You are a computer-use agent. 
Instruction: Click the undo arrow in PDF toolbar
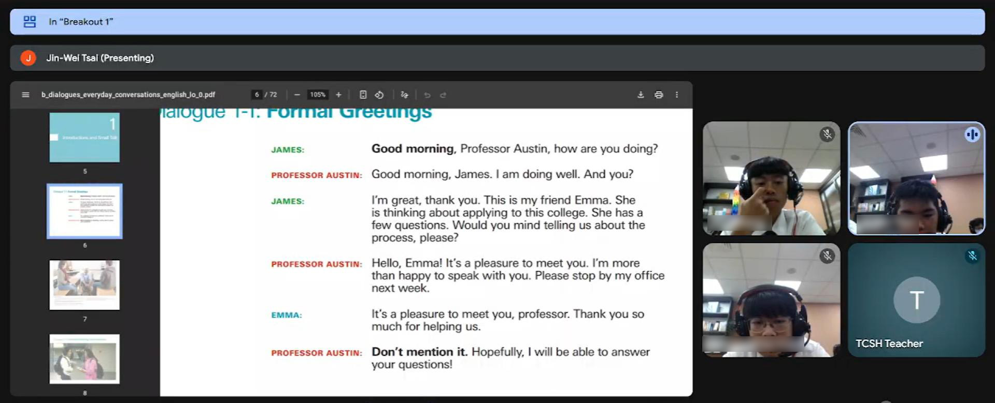427,95
